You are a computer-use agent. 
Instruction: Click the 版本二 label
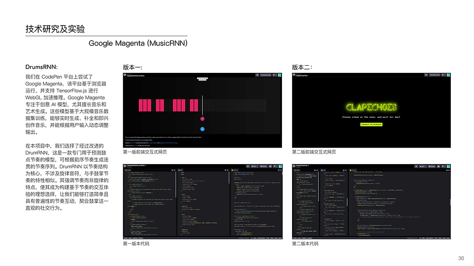coord(302,67)
